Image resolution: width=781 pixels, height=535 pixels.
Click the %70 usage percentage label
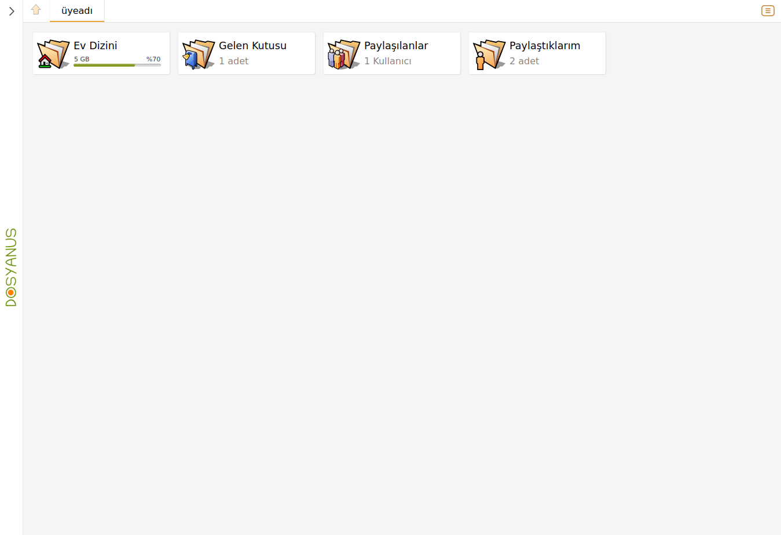[153, 59]
